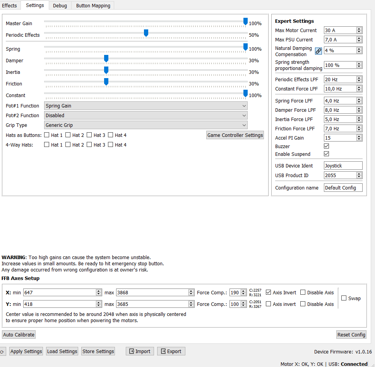Check Hat 2 in 4-Way Hats row
Image resolution: width=375 pixels, height=367 pixels.
coord(68,145)
